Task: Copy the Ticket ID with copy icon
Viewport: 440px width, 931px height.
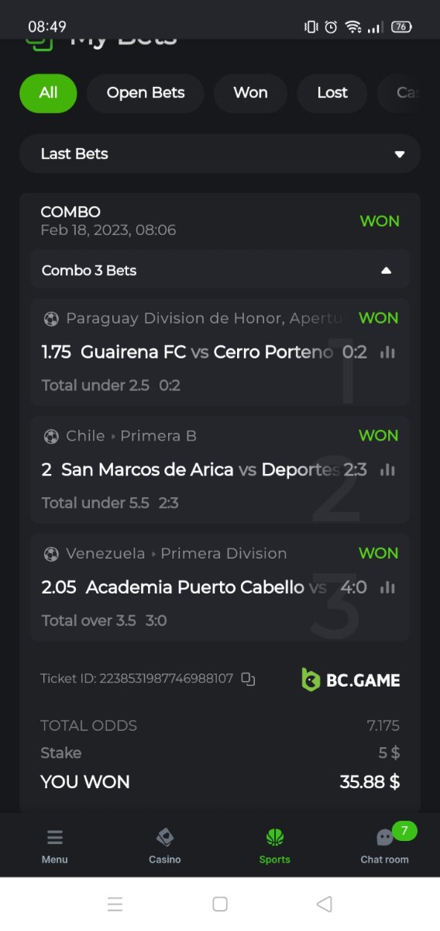Action: click(x=248, y=679)
